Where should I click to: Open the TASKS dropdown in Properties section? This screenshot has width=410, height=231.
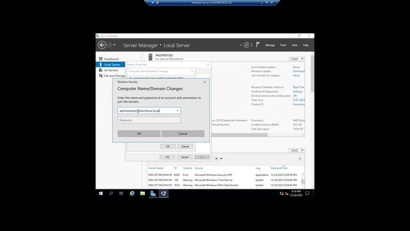(297, 59)
